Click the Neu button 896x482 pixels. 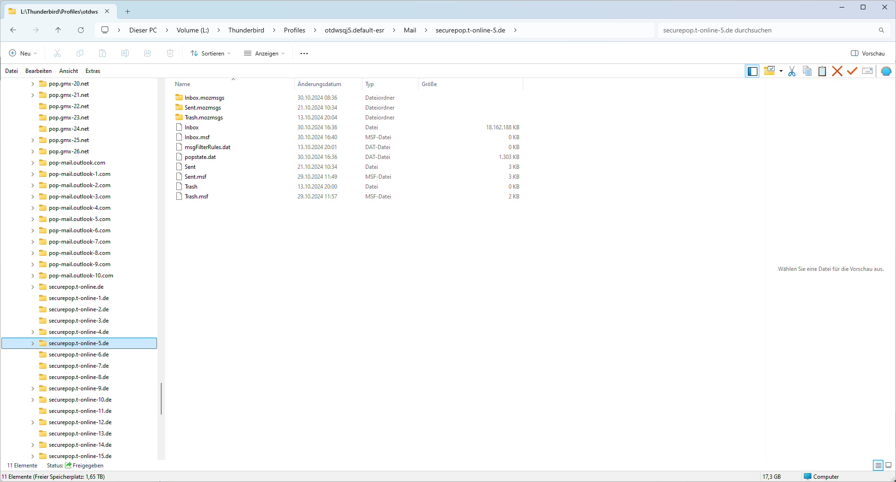(23, 53)
